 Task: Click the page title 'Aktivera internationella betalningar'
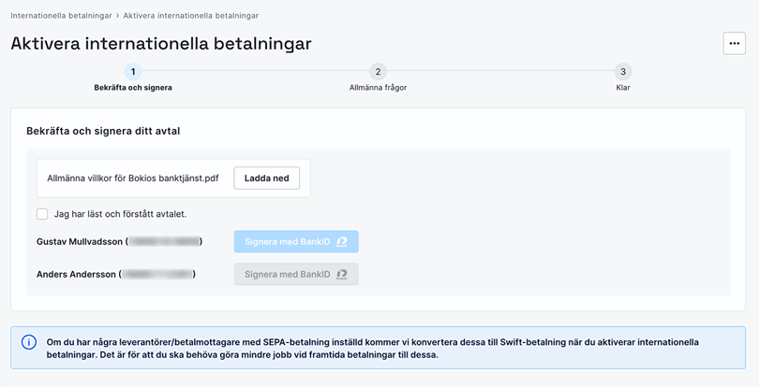(x=161, y=44)
